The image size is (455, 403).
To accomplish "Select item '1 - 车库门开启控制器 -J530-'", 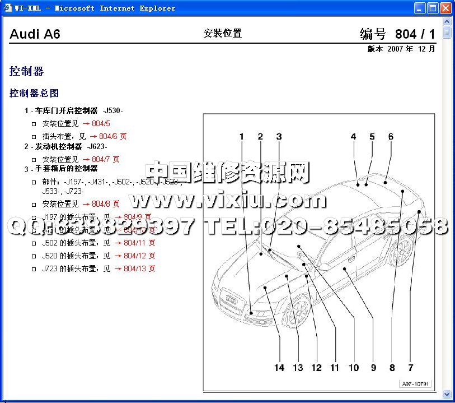I will coord(74,110).
